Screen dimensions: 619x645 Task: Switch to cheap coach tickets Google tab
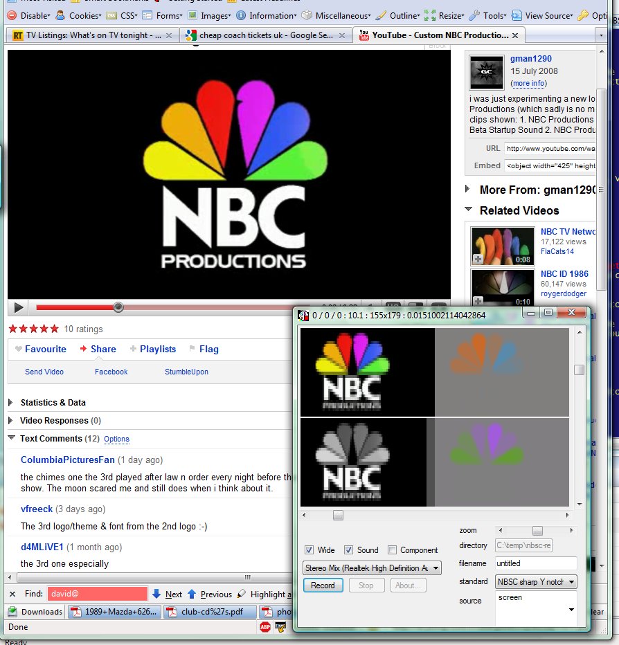pos(266,35)
